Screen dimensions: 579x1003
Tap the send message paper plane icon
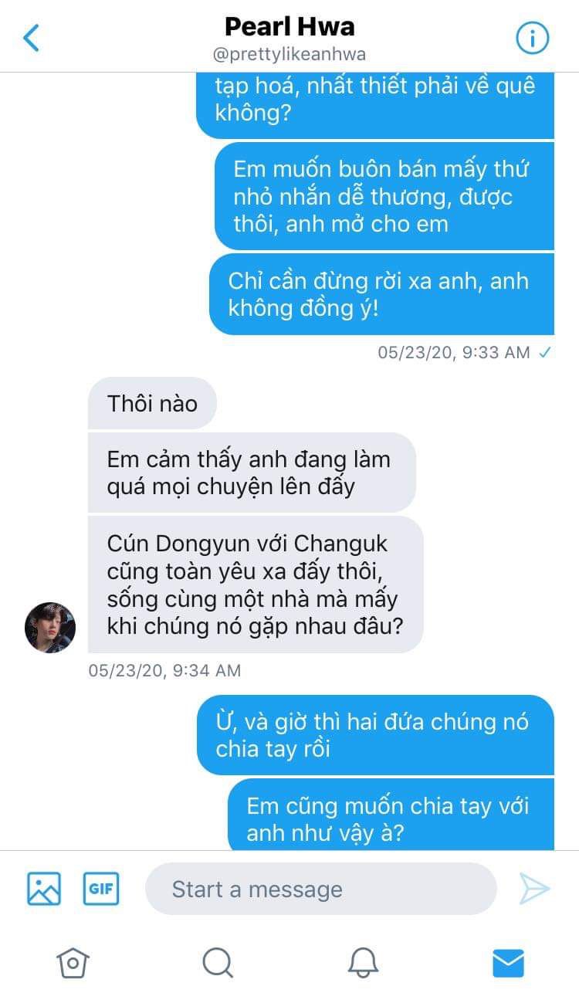point(533,889)
